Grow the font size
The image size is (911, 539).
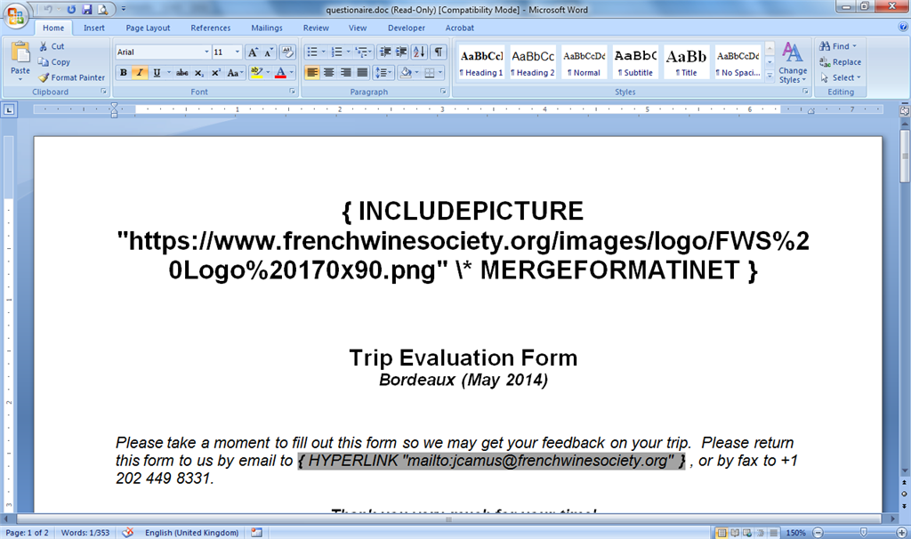[x=253, y=52]
